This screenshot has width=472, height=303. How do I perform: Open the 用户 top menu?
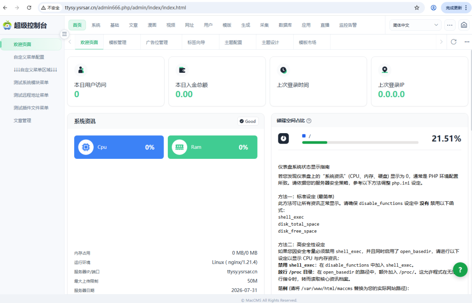[x=208, y=25]
